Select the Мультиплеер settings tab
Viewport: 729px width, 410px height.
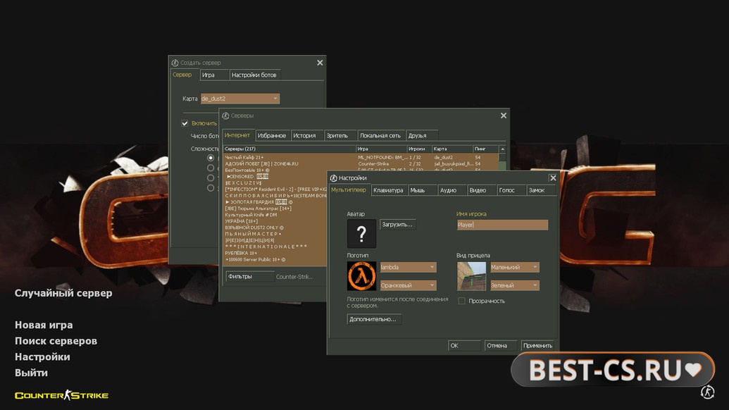[349, 190]
